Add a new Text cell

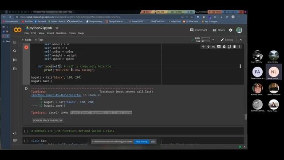point(39,40)
